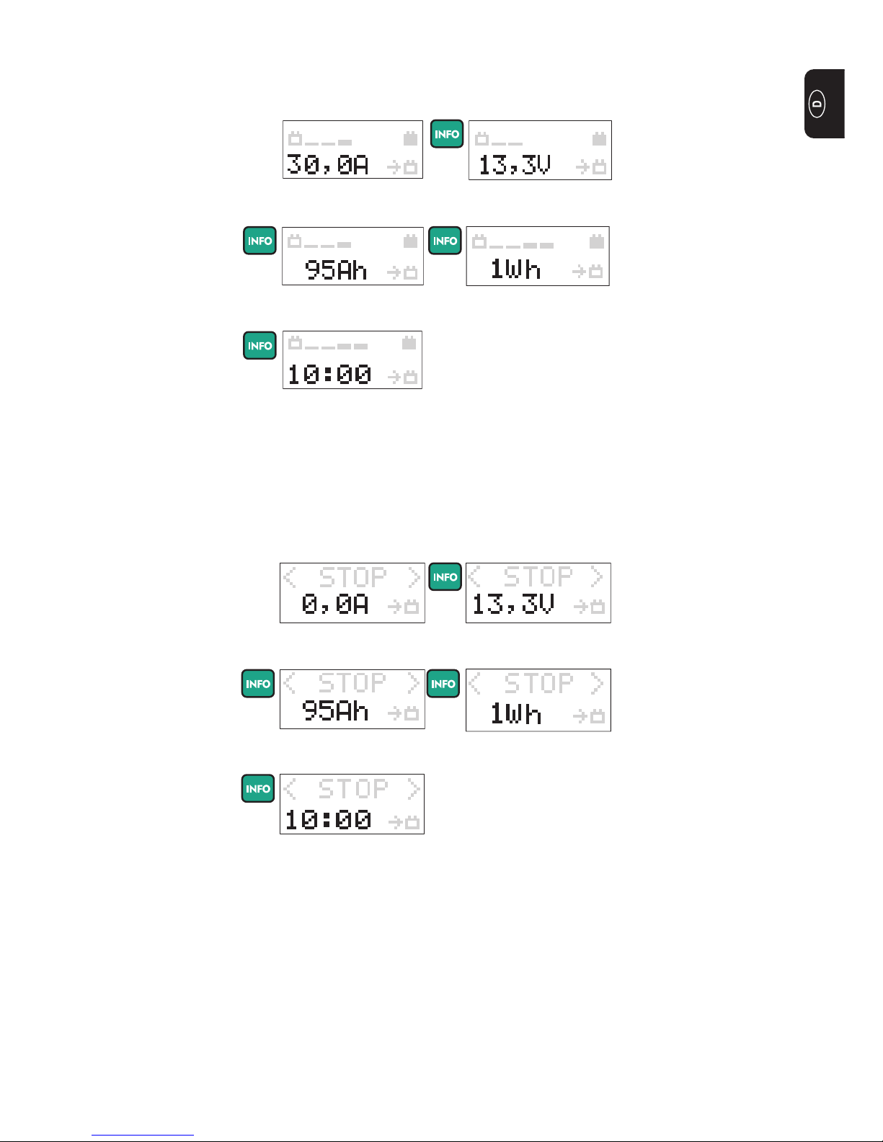Click arrow-to-battery icon in 0,0A display
This screenshot has width=883, height=1142.
click(x=403, y=607)
